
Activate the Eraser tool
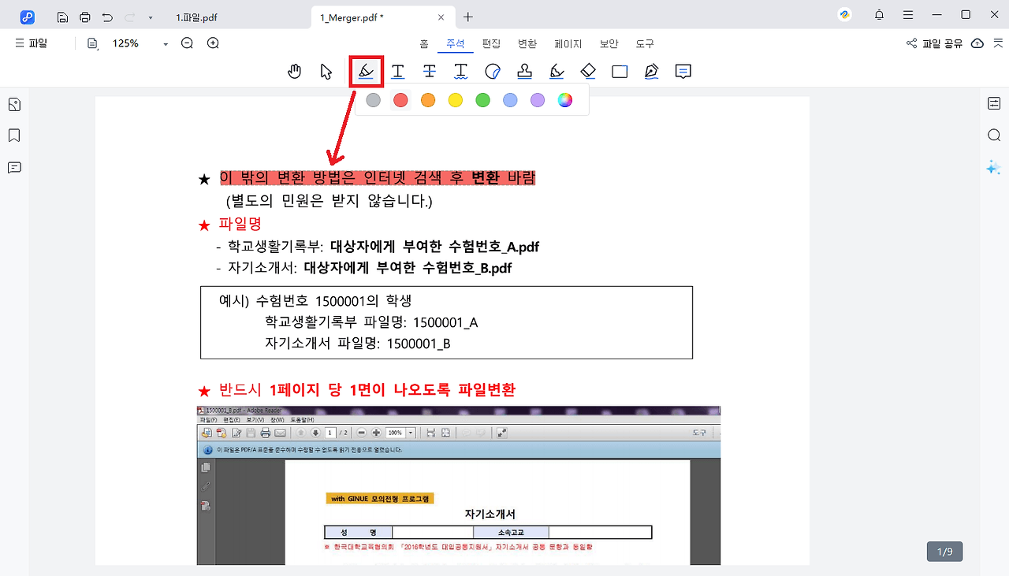(x=588, y=72)
